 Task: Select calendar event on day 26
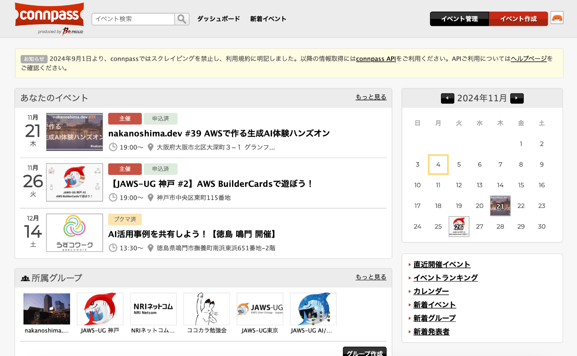[x=459, y=226]
